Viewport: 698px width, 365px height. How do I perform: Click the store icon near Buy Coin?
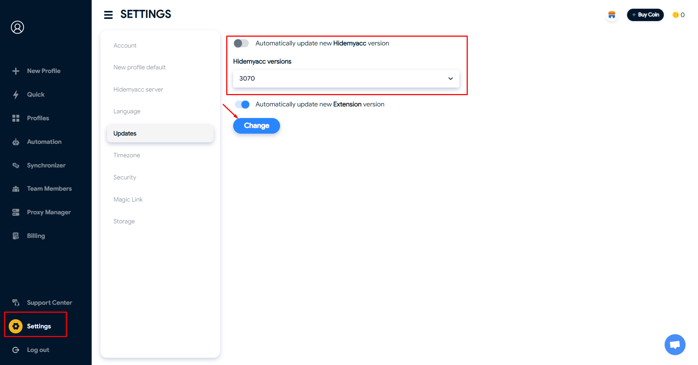pyautogui.click(x=612, y=15)
